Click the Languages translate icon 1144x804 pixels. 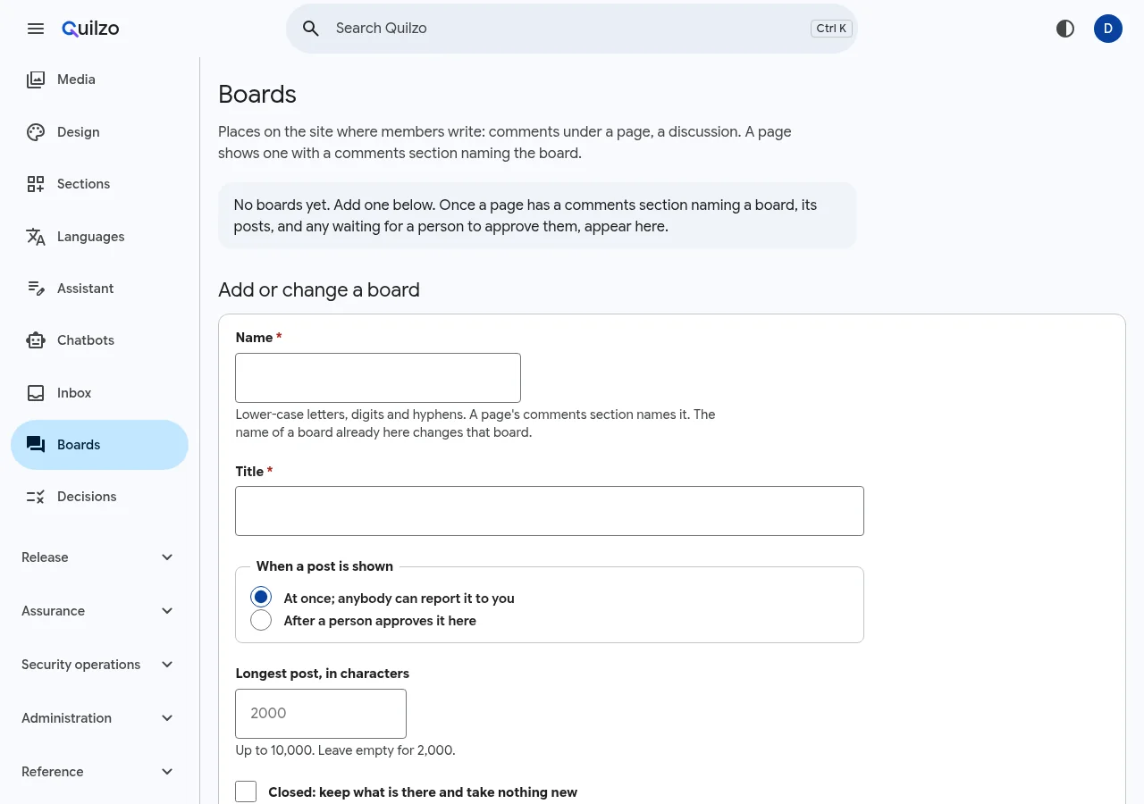pyautogui.click(x=36, y=237)
